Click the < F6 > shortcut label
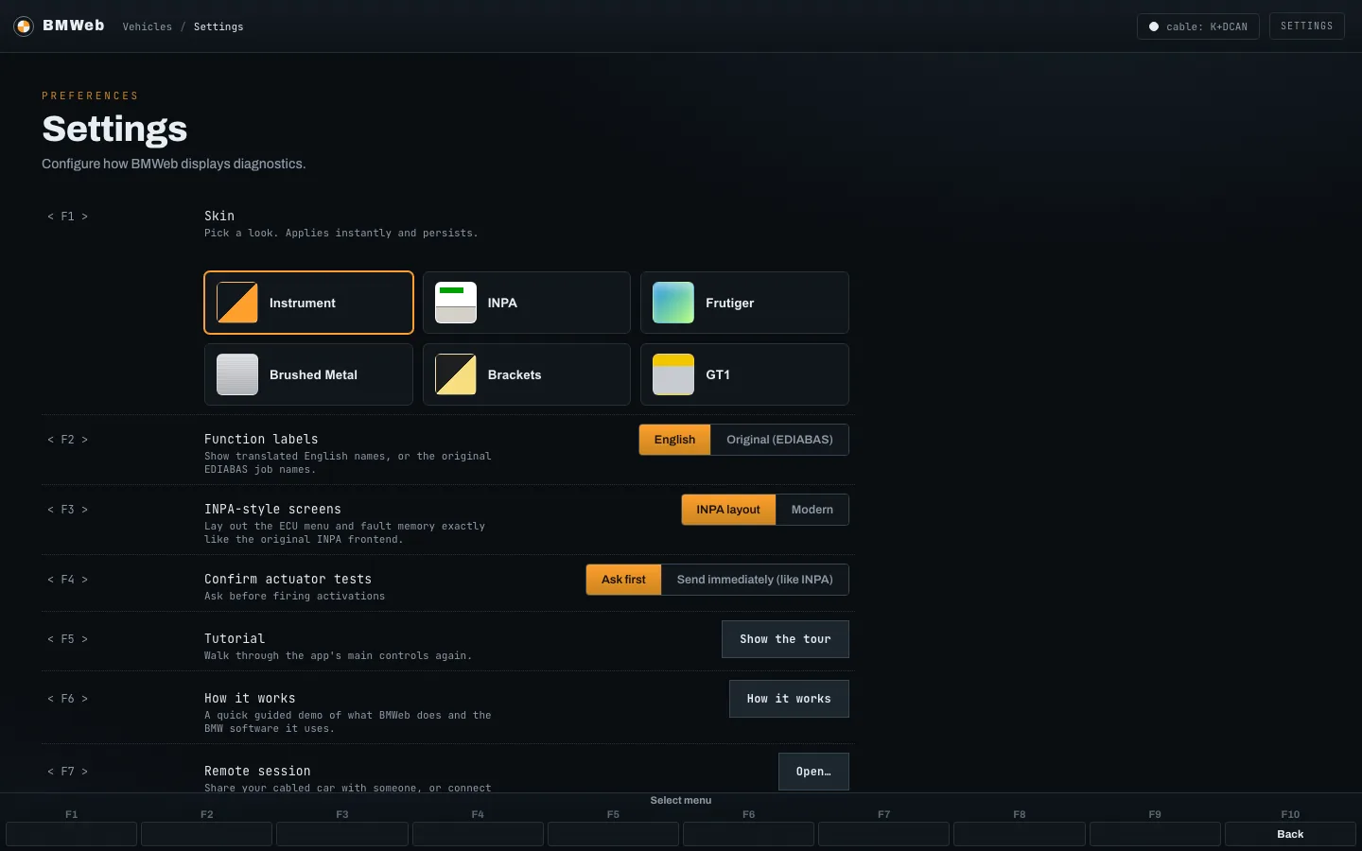 68,699
